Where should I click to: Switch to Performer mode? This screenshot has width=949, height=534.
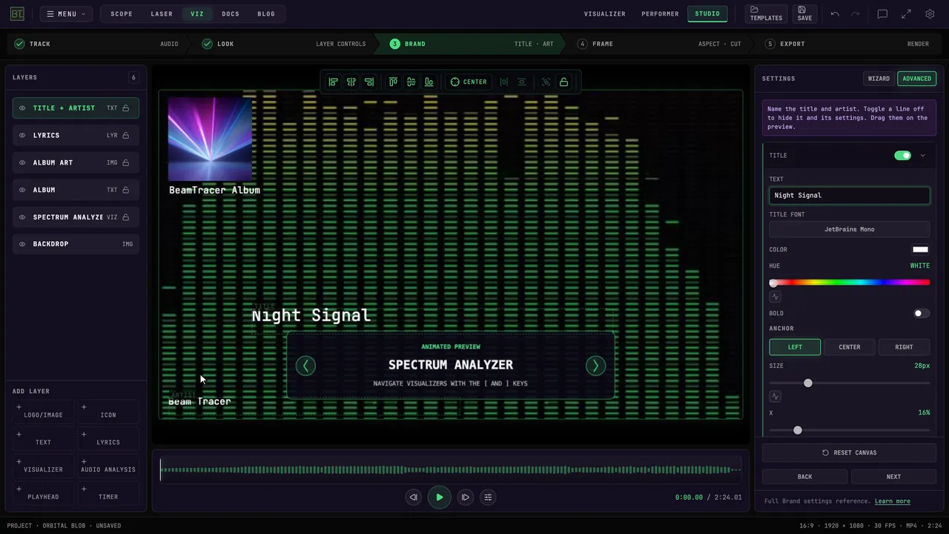point(660,14)
